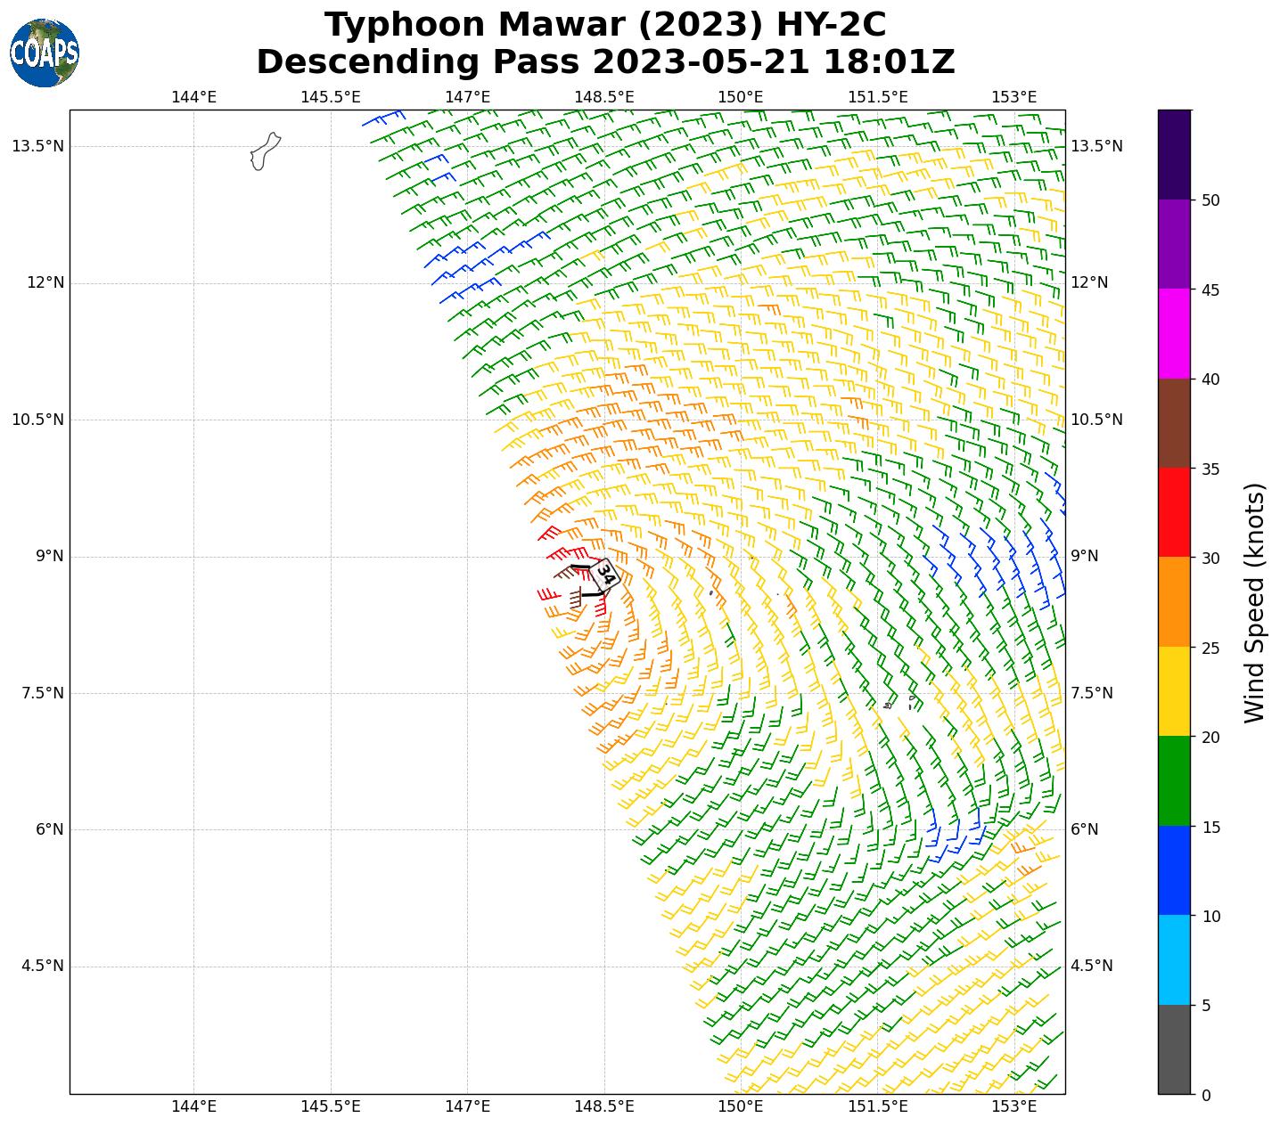Select the magenta 40–45 knot colorbar segment
Viewport: 1280px width, 1126px height.
click(1174, 333)
